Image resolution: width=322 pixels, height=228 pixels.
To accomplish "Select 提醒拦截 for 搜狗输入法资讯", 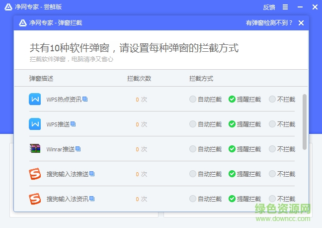I will 244,199.
